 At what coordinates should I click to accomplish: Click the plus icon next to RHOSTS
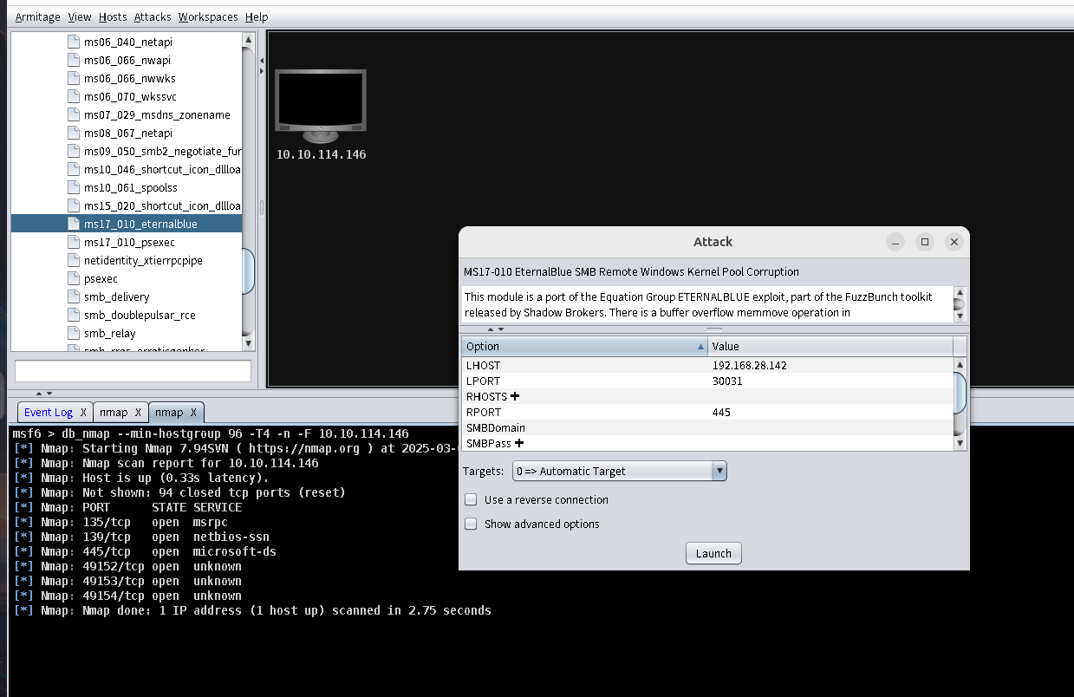[x=515, y=396]
